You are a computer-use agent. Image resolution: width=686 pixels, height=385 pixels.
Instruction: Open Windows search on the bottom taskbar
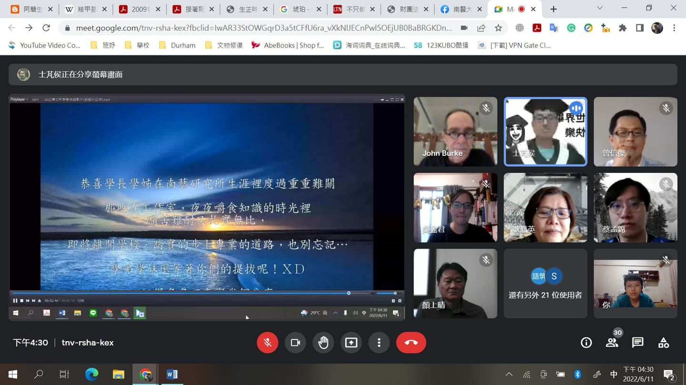point(39,375)
